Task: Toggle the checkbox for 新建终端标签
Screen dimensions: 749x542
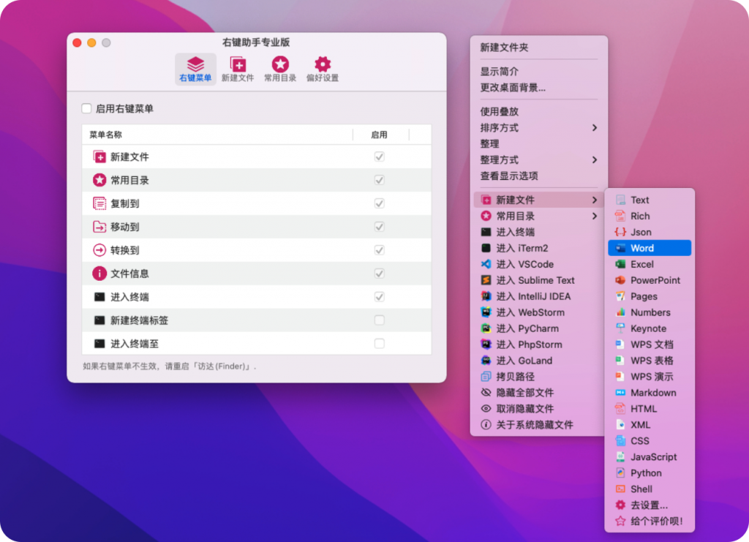Action: coord(379,320)
